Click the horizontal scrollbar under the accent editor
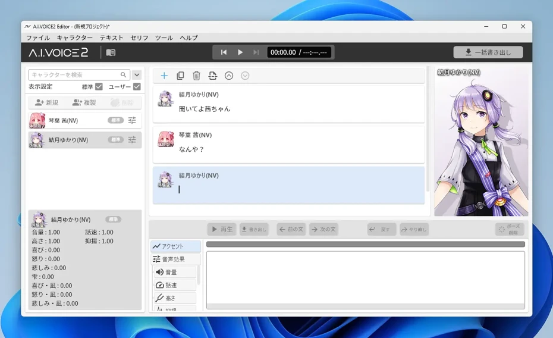The image size is (553, 338). tap(365, 306)
